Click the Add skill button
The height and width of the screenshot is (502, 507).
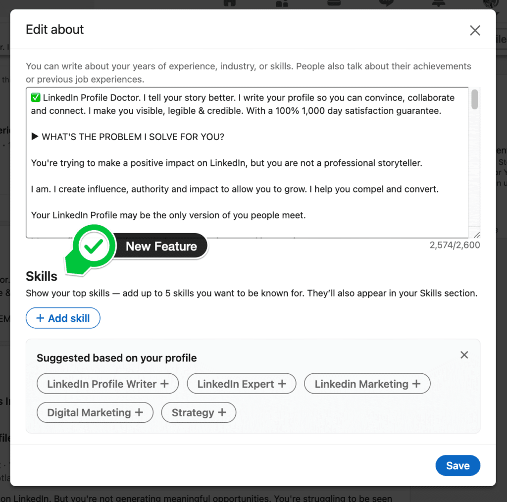click(63, 318)
